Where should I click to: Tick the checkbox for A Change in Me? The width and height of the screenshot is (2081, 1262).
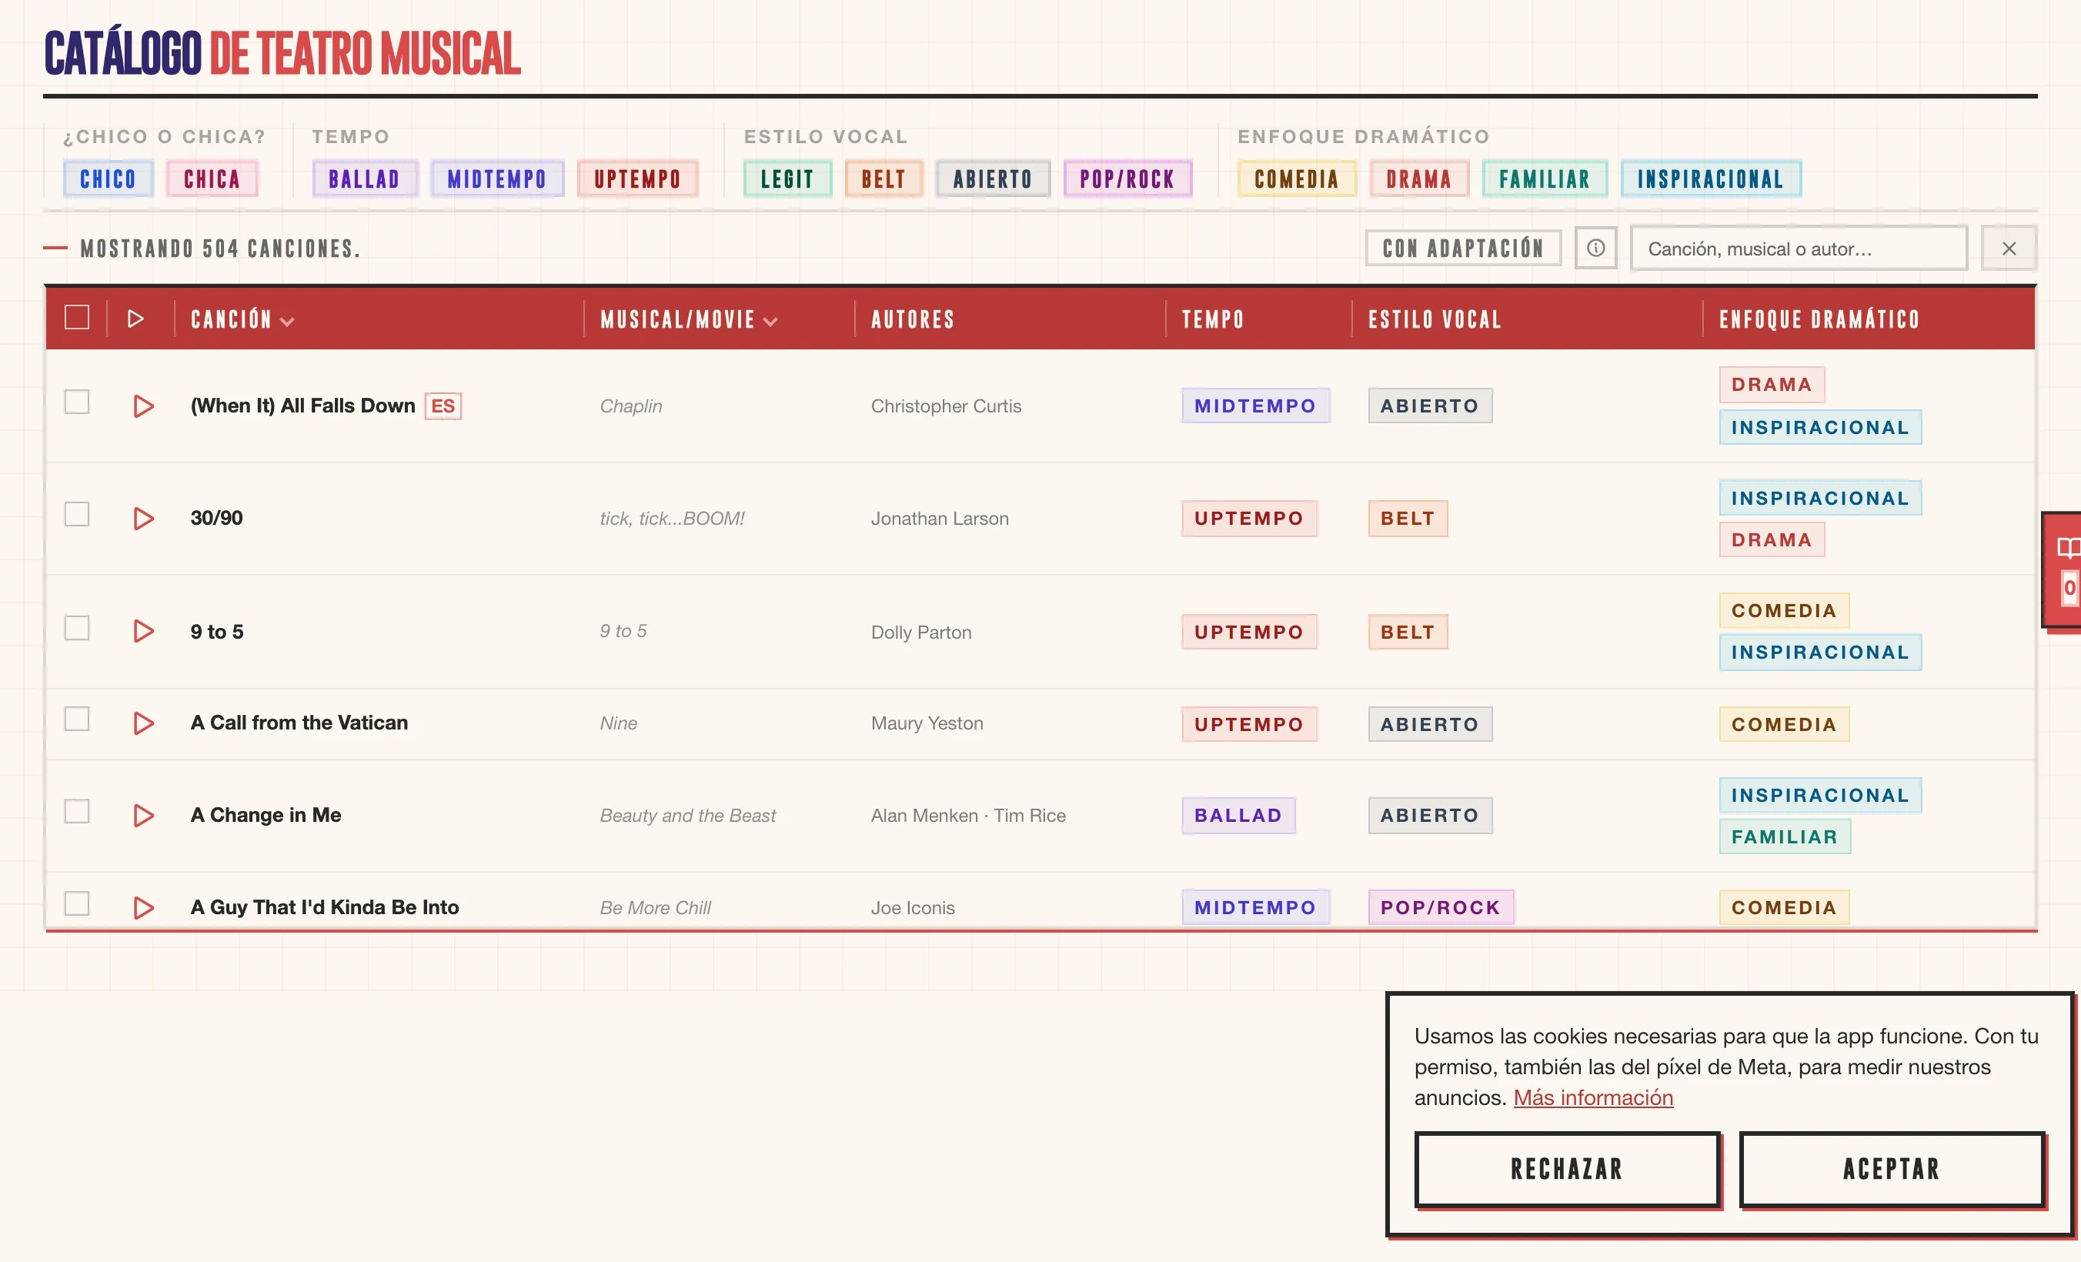77,812
